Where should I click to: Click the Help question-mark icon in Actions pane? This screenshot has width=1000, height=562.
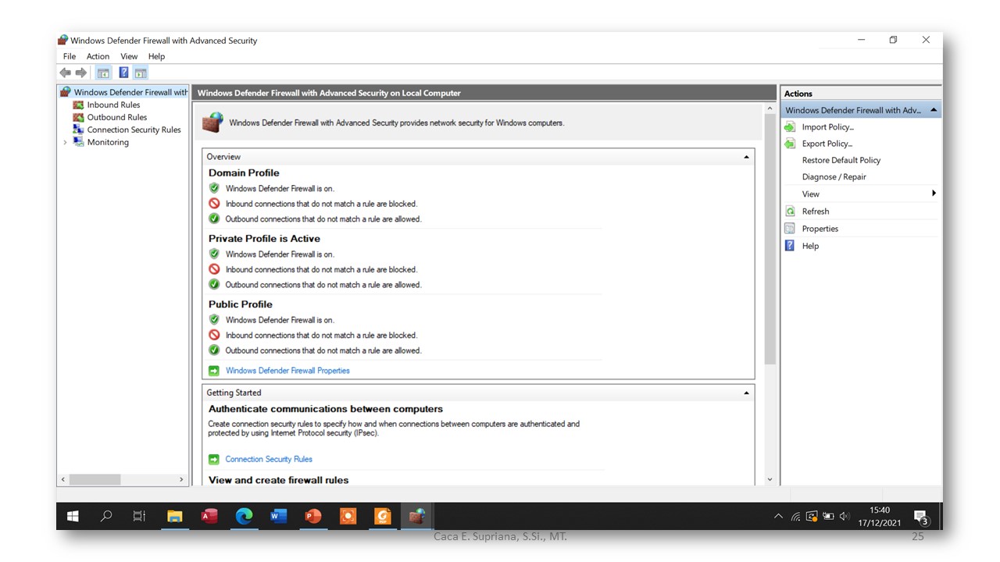790,246
